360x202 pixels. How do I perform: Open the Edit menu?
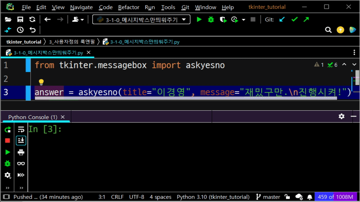[x=41, y=7]
